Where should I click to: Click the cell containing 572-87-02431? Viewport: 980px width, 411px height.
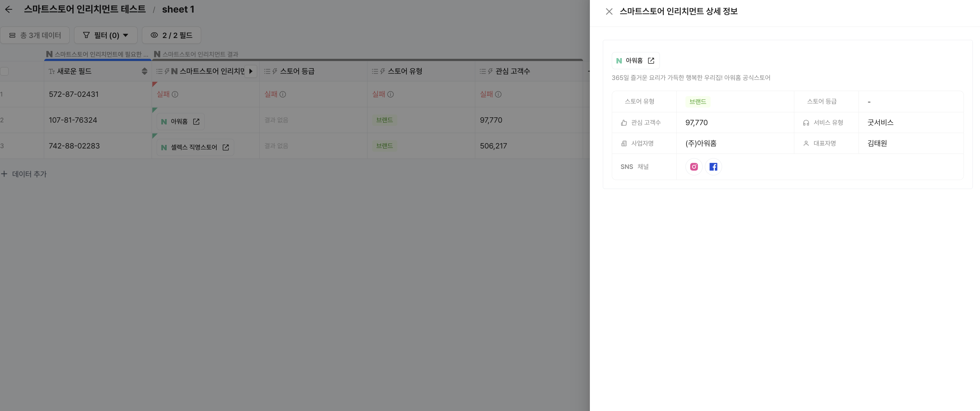pyautogui.click(x=74, y=94)
